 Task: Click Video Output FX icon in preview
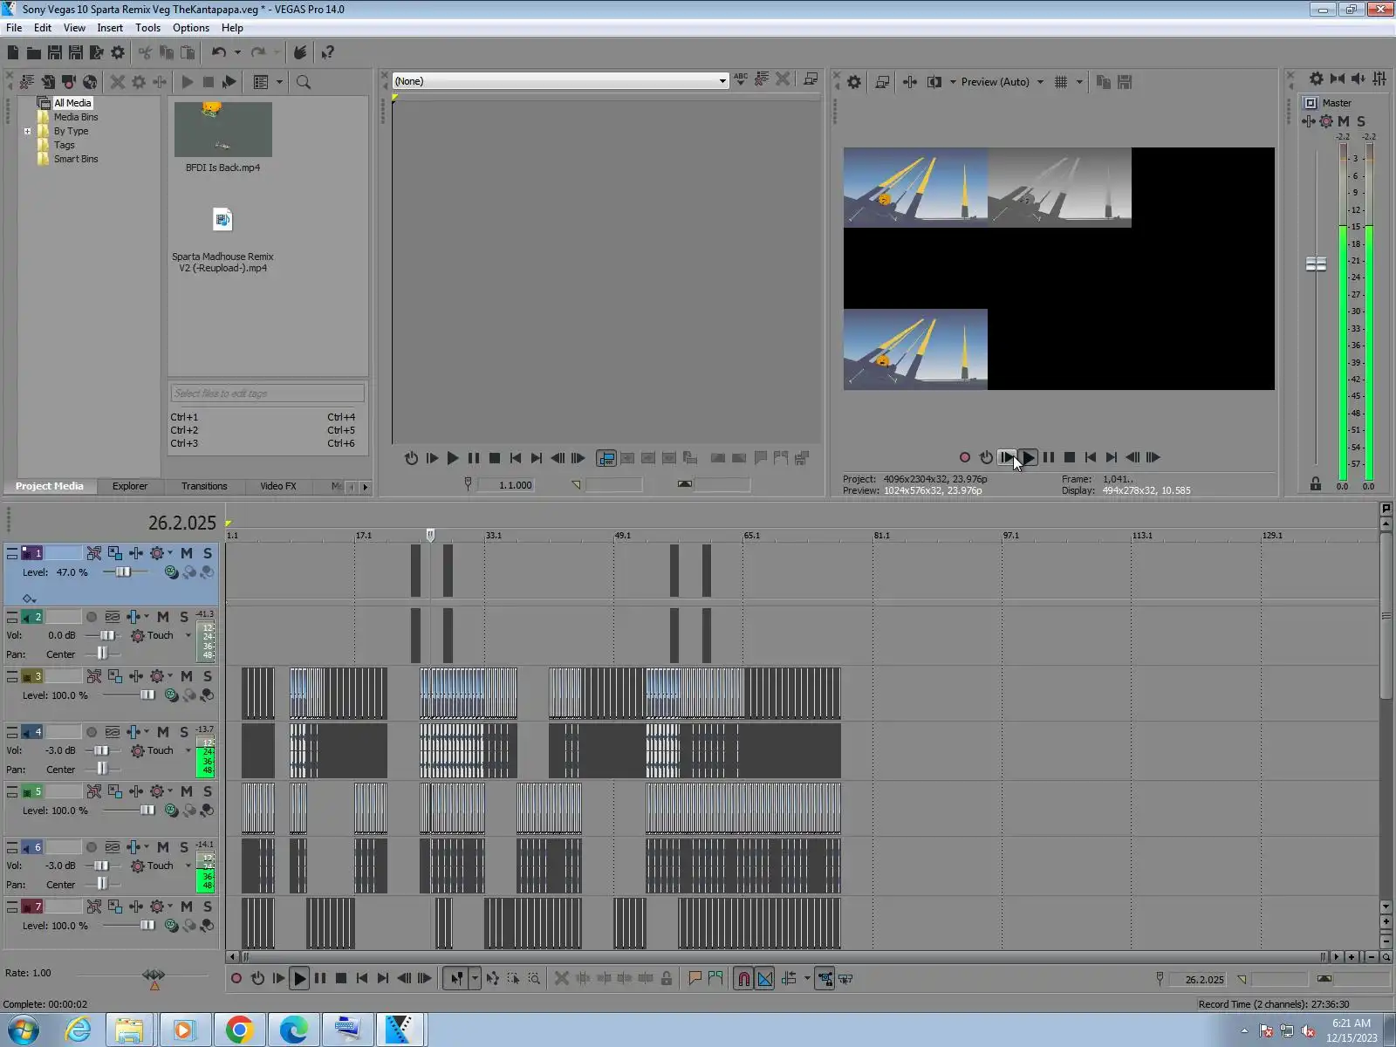pos(910,82)
